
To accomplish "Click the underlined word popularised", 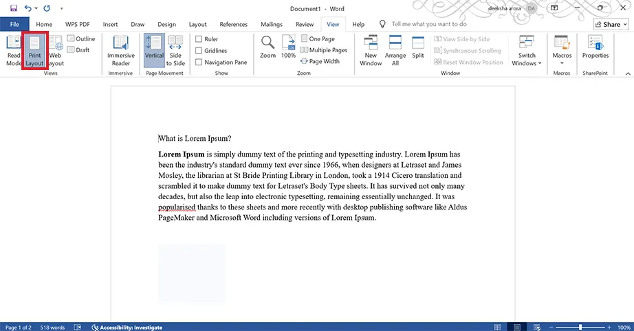I will tap(177, 207).
